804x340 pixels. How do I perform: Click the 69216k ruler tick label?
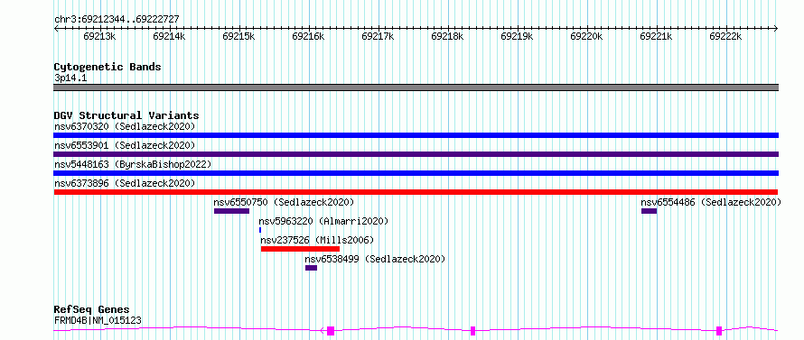tap(308, 36)
